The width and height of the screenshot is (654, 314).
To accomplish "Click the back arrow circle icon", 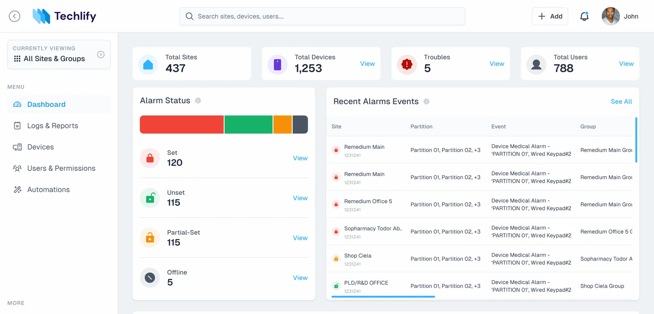I will [15, 16].
